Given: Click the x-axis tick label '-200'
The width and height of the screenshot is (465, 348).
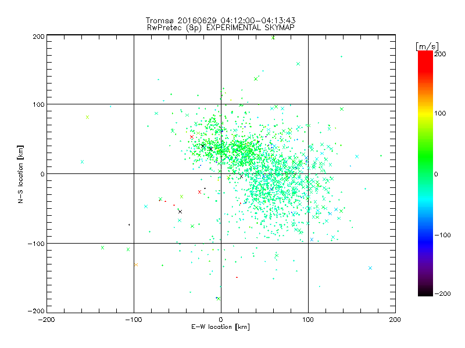Looking at the screenshot, I should pos(46,320).
